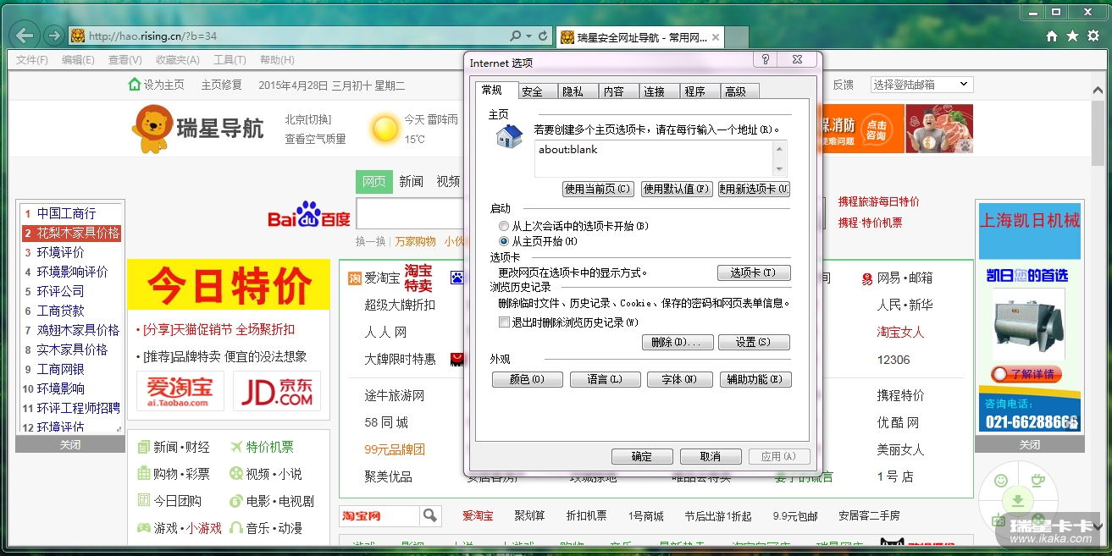This screenshot has width=1112, height=556.
Task: Close the 瑞星安全网址导航 browser tab
Action: 716,37
